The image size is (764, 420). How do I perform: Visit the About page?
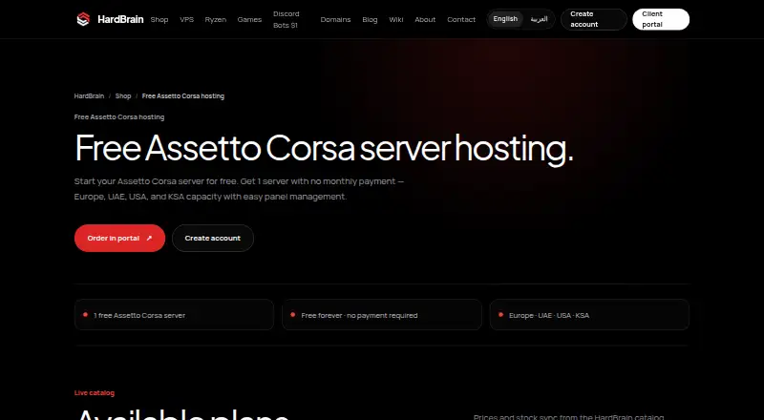click(x=425, y=19)
